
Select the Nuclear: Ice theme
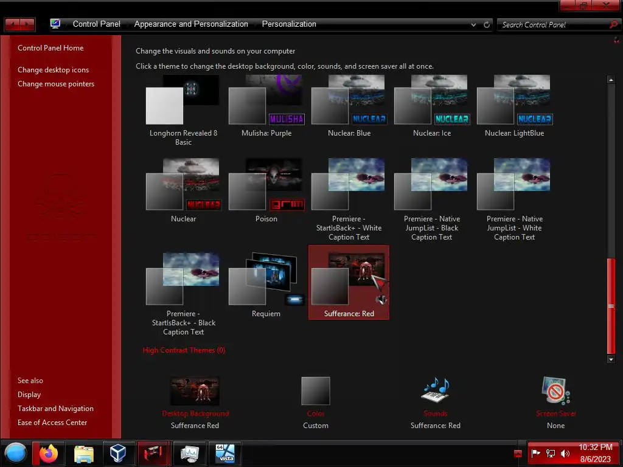click(x=431, y=106)
